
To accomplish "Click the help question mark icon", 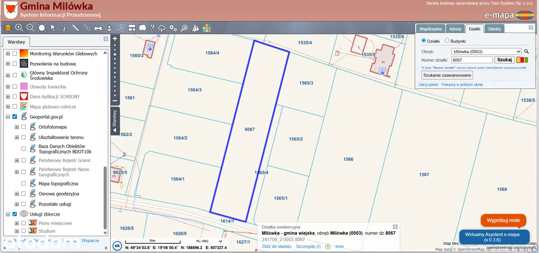I will pyautogui.click(x=152, y=28).
